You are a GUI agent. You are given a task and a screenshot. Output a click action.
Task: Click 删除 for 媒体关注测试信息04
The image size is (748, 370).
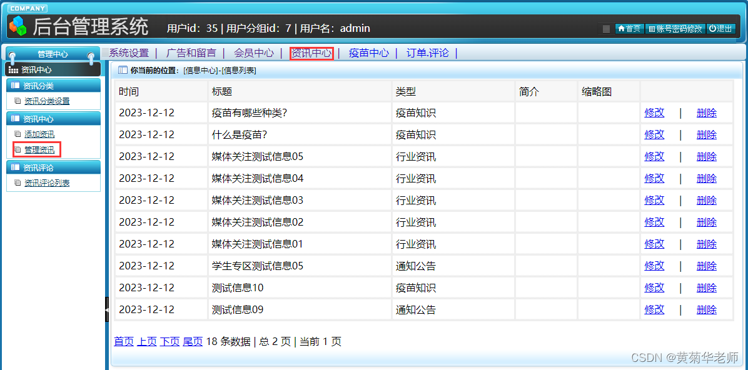coord(707,179)
